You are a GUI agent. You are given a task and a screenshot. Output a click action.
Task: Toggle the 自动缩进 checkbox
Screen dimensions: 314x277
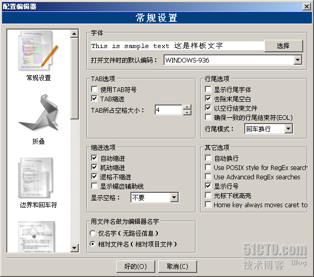(x=94, y=158)
